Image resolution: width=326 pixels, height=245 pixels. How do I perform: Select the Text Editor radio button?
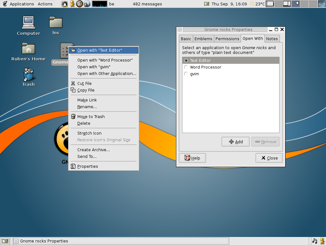click(x=186, y=60)
